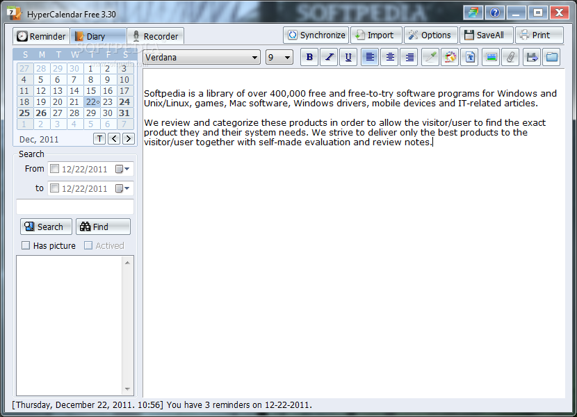Select December 31 in the calendar
This screenshot has width=577, height=417.
pyautogui.click(x=124, y=113)
